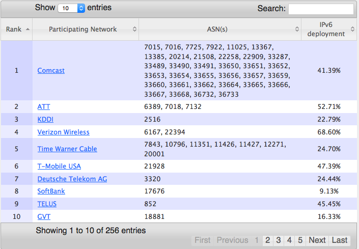The image size is (359, 249).
Task: Click the 'Showing 1 to 10 of 256 entries' text
Action: (91, 231)
